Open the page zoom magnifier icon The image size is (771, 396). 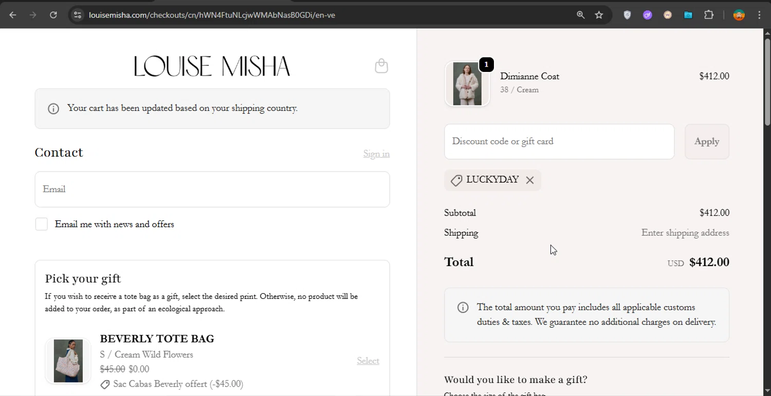[x=581, y=15]
